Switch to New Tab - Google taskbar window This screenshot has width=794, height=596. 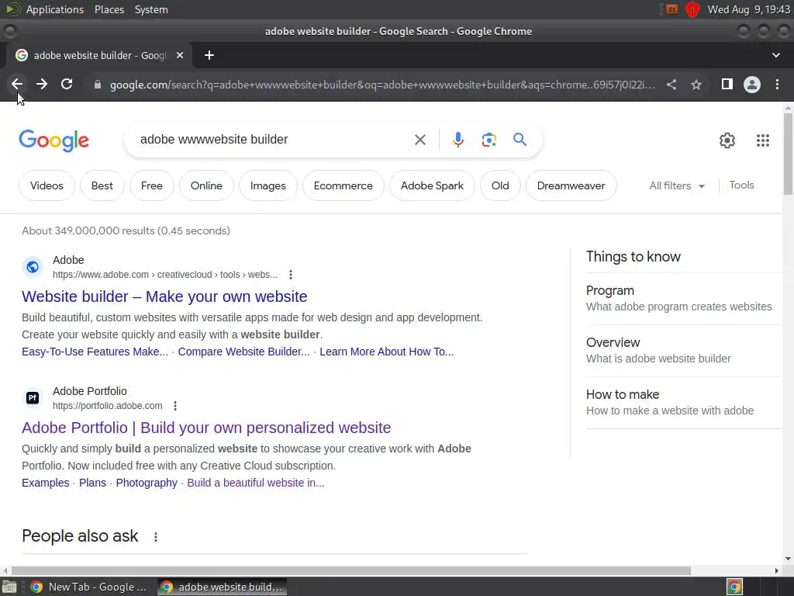coord(89,587)
